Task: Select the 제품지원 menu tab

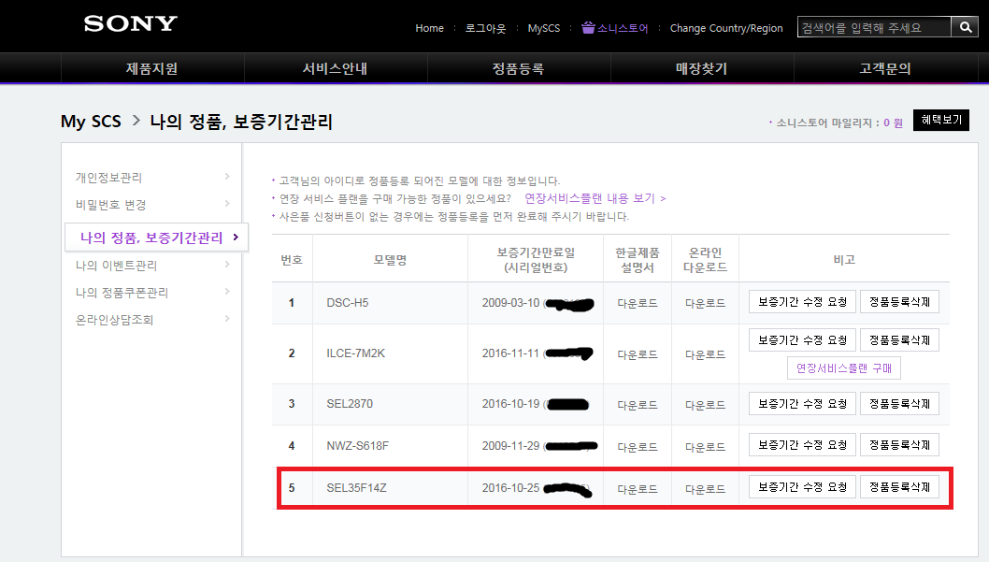Action: tap(151, 68)
